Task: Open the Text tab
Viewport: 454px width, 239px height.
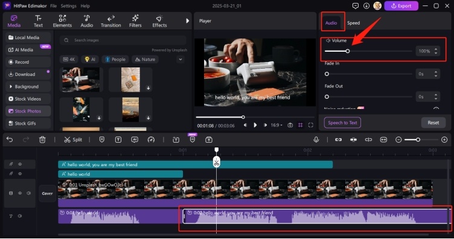Action: (38, 21)
